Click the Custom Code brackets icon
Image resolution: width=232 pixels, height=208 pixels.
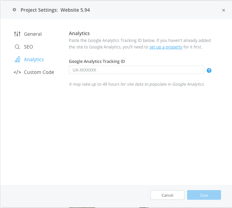[17, 72]
